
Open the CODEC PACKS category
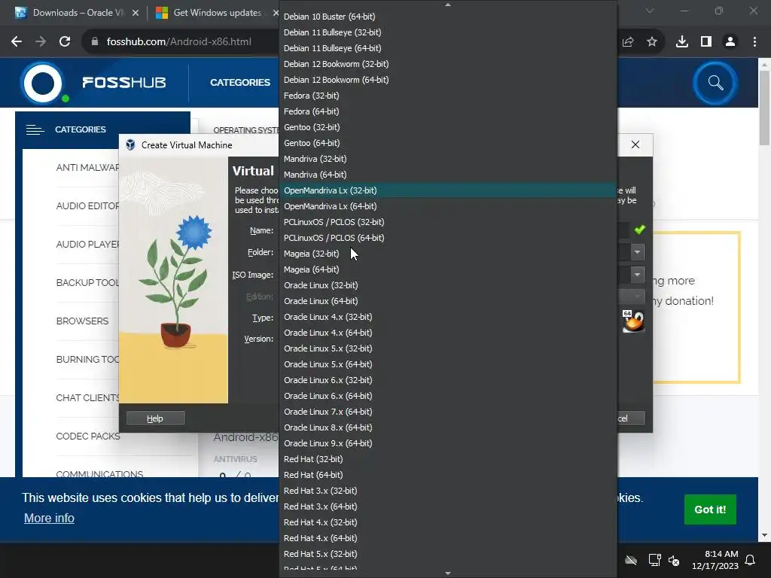coord(88,436)
